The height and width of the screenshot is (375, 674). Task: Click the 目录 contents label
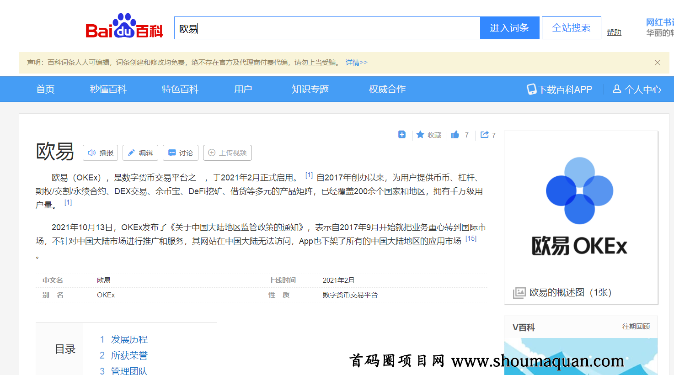click(65, 349)
